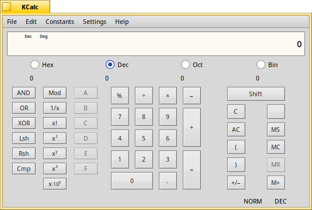Screen dimensions: 312x210
Task: Click digit 7 on the keypad
Action: point(120,117)
